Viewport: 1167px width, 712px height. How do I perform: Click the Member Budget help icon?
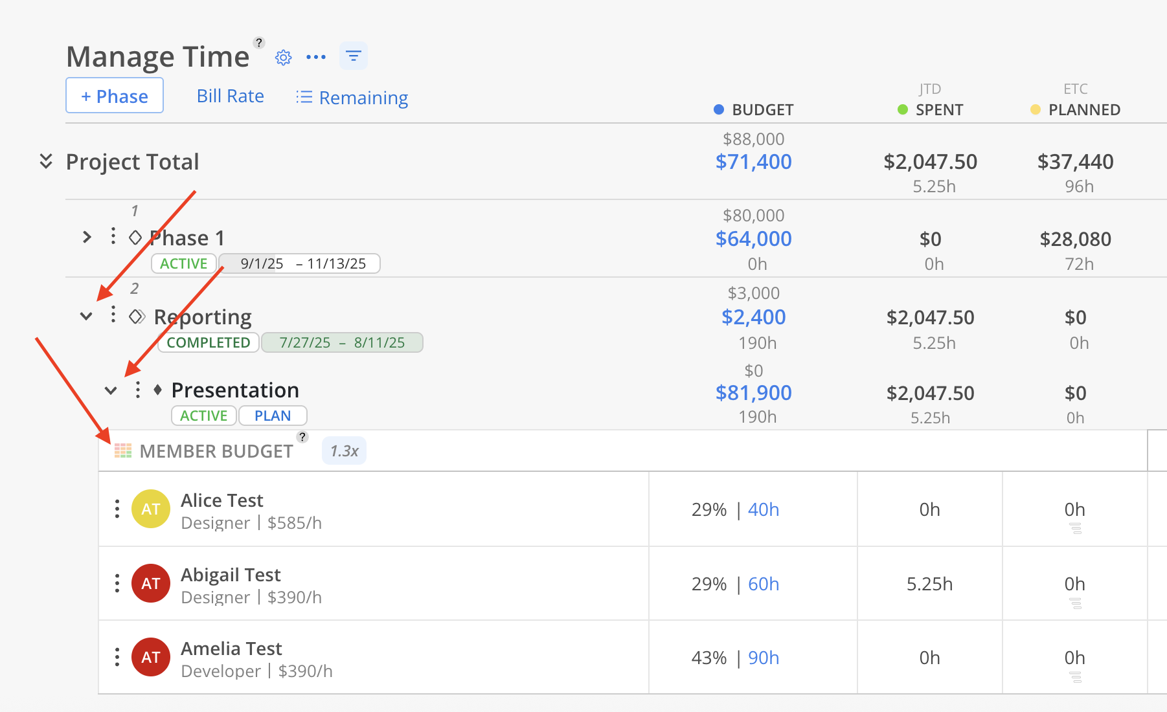coord(302,437)
